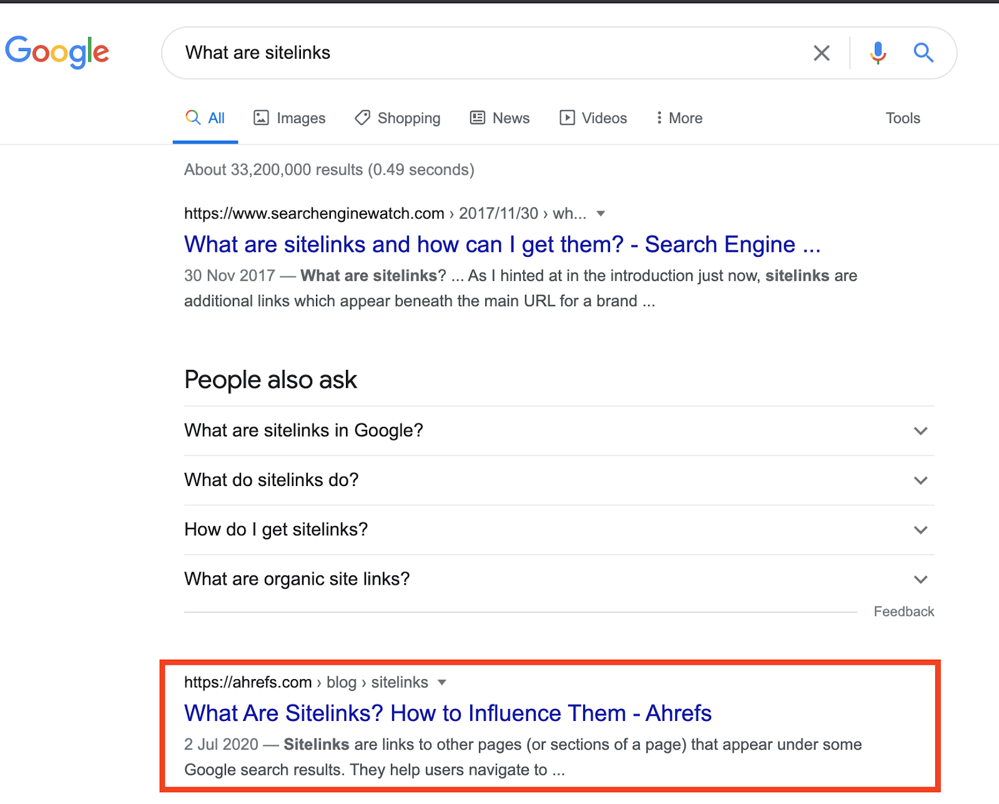The width and height of the screenshot is (999, 804).
Task: Open the searchenginewatch.com URL dropdown arrow
Action: [601, 214]
